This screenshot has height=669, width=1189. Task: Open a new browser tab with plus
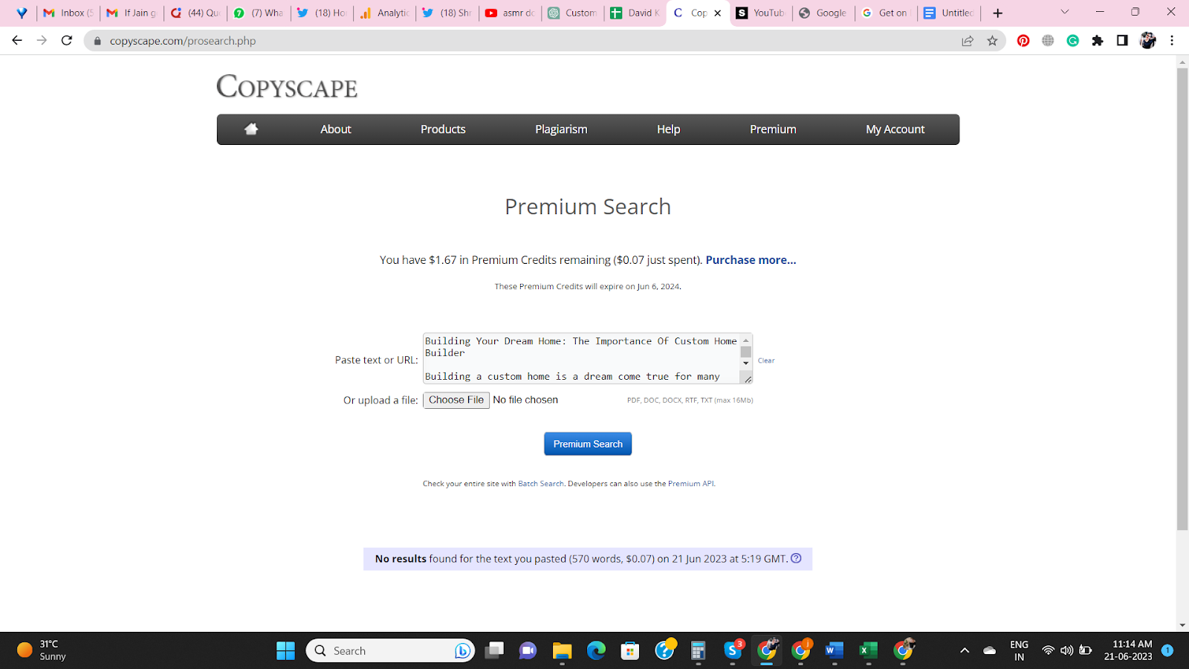tap(998, 13)
